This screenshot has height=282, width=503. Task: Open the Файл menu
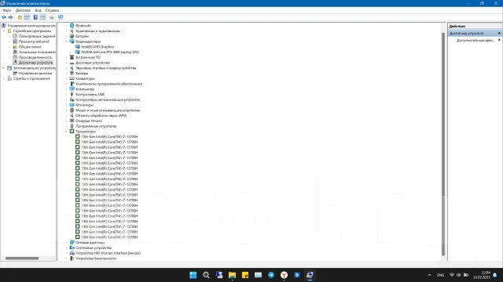[x=7, y=10]
